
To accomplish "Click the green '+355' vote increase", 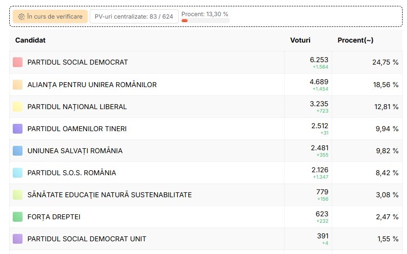I will click(322, 155).
